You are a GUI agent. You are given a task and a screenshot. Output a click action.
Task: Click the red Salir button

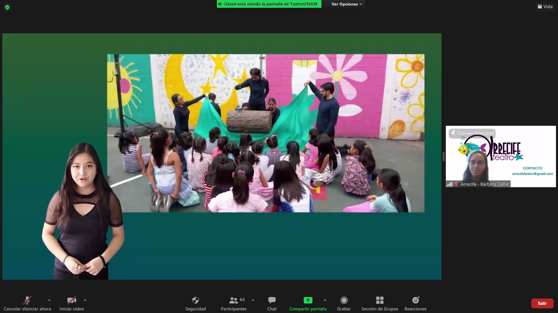[542, 303]
